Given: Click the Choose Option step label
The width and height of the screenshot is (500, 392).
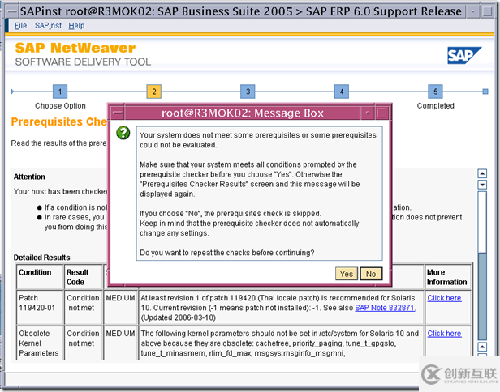Looking at the screenshot, I should [60, 105].
